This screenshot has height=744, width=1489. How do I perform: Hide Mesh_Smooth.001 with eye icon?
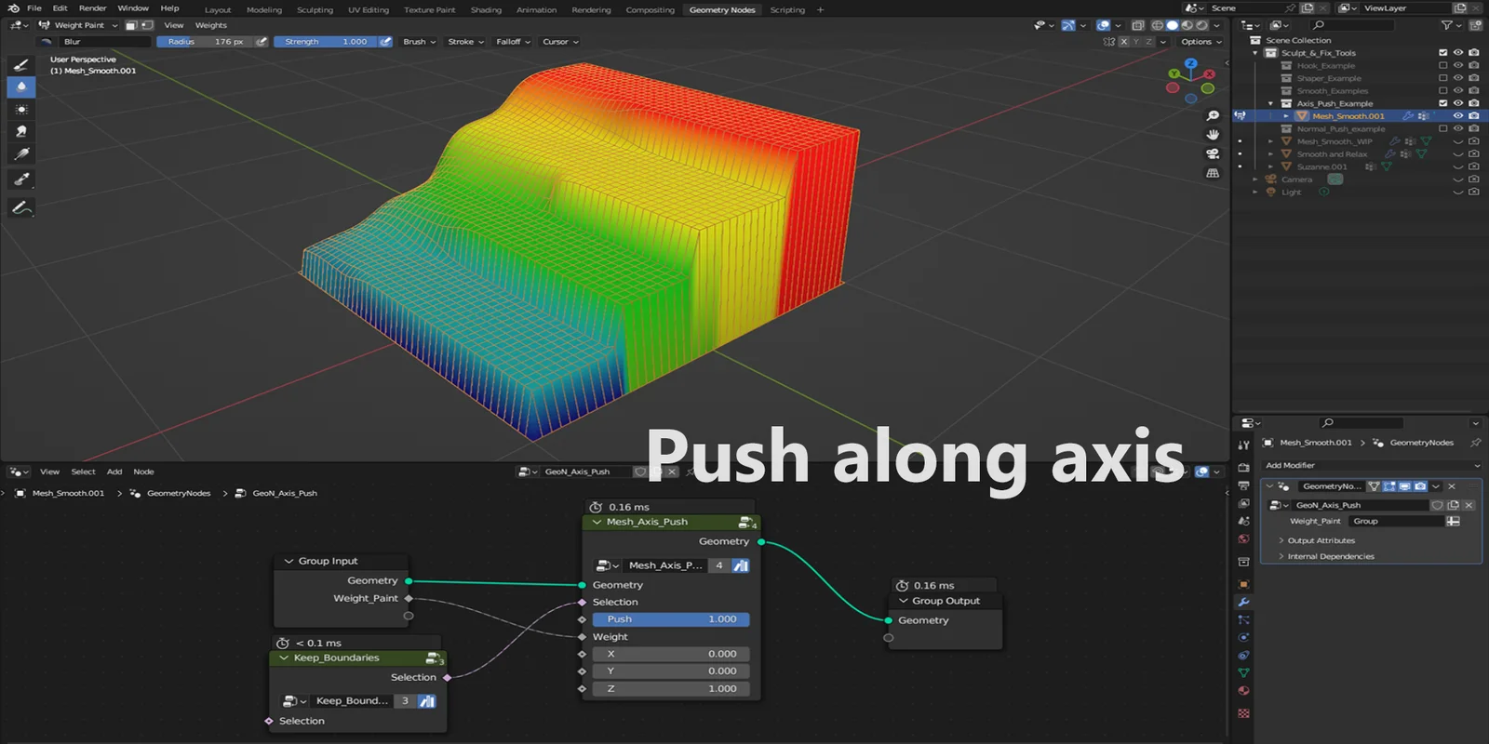pos(1458,116)
